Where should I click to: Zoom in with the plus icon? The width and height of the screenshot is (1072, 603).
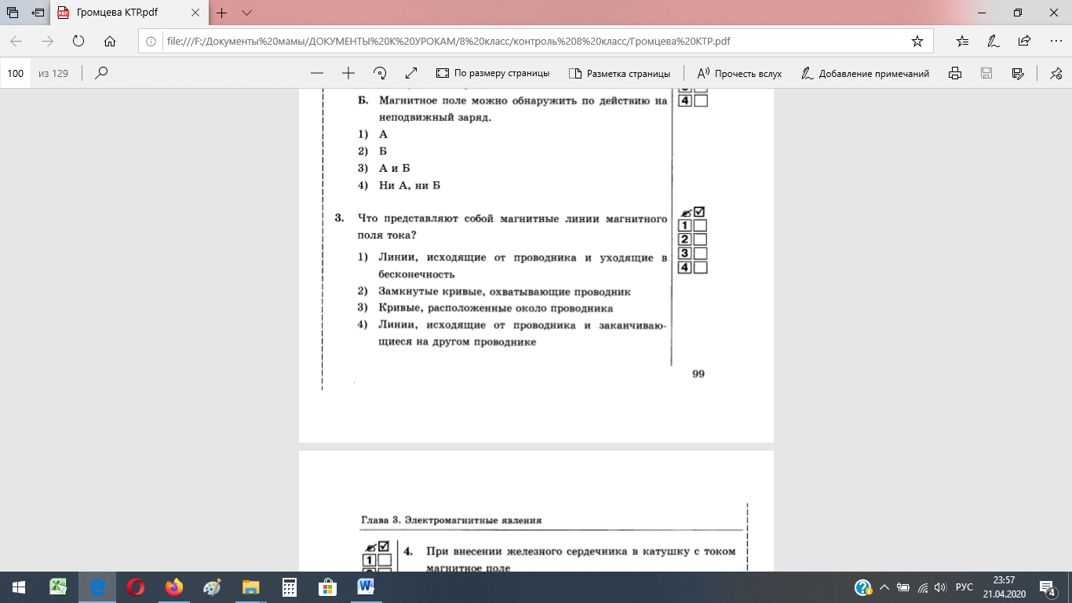coord(348,73)
